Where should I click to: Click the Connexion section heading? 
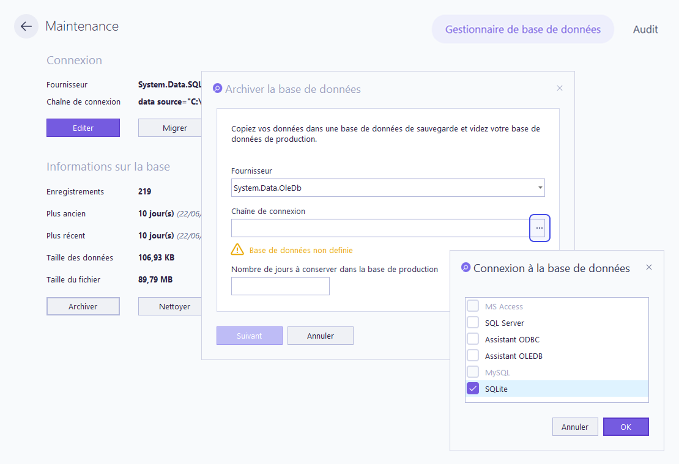pos(75,60)
